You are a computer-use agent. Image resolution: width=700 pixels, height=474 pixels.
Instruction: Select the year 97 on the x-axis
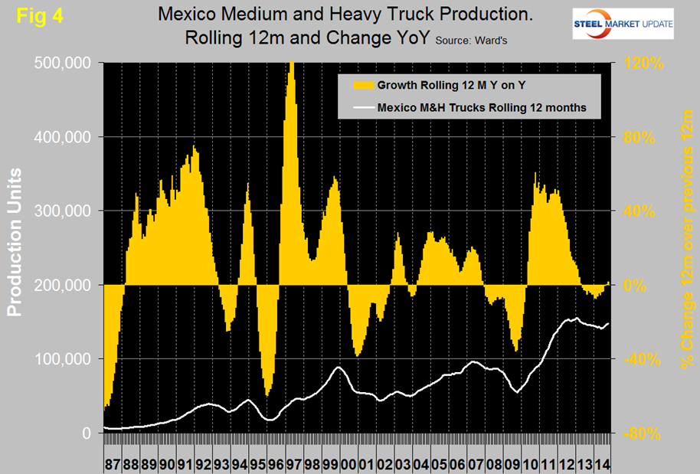[293, 464]
